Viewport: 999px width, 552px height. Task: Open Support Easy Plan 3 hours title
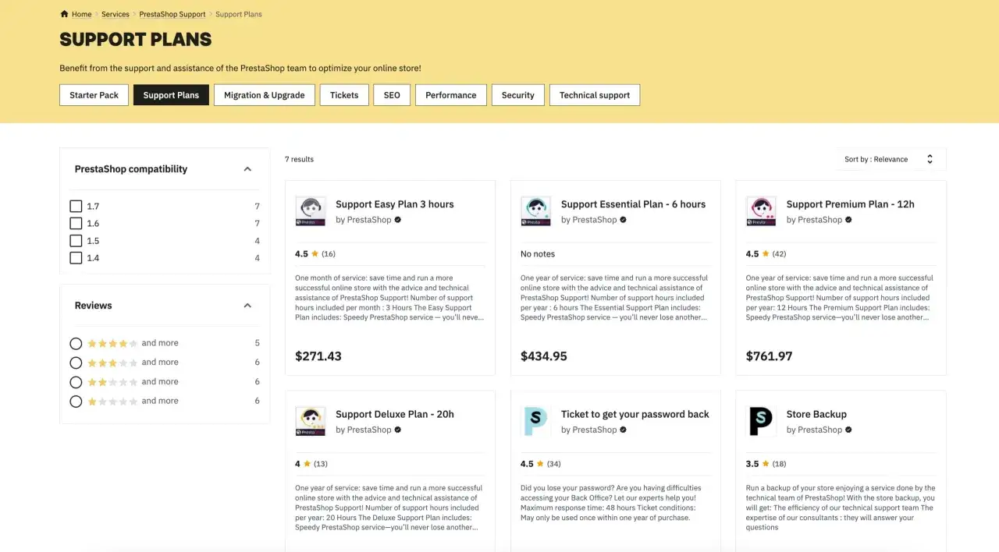(x=395, y=204)
